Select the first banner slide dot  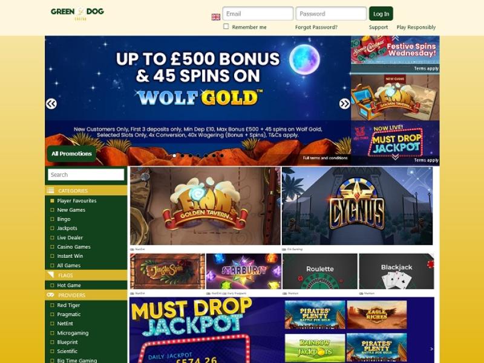[x=174, y=156]
